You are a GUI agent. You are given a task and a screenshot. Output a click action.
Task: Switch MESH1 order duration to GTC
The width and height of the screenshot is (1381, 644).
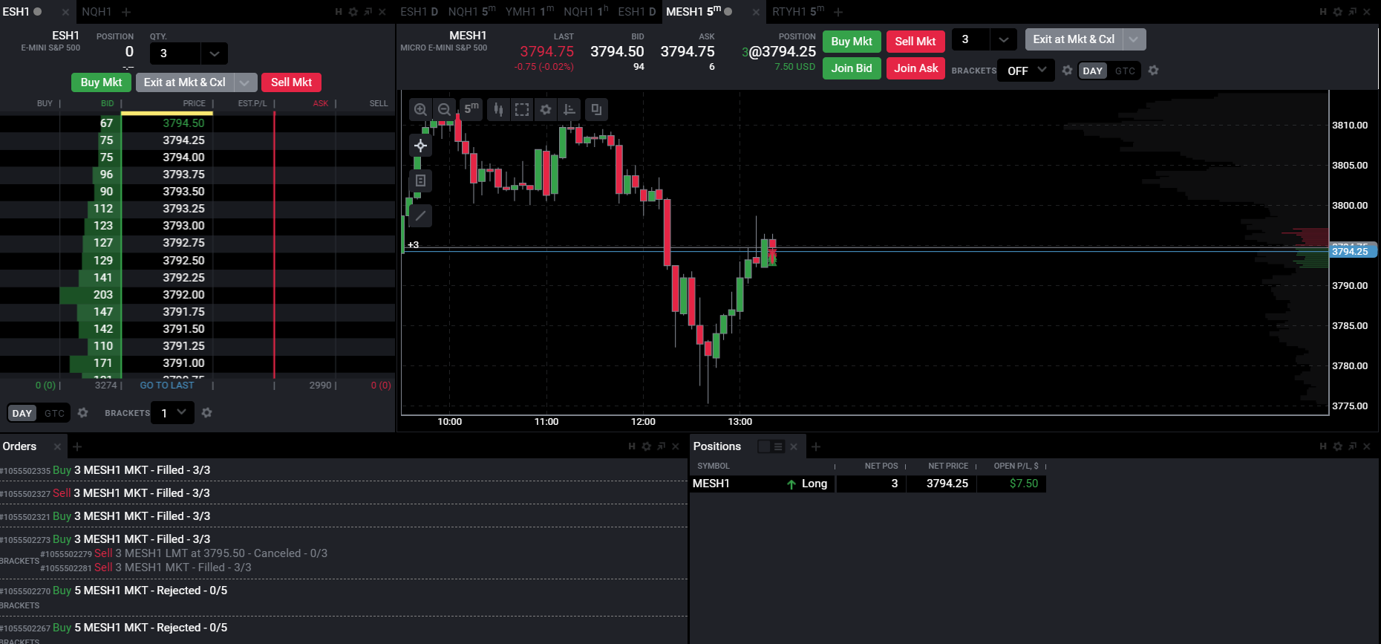[1125, 71]
